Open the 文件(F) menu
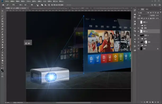This screenshot has width=162, height=104. pos(7,1)
